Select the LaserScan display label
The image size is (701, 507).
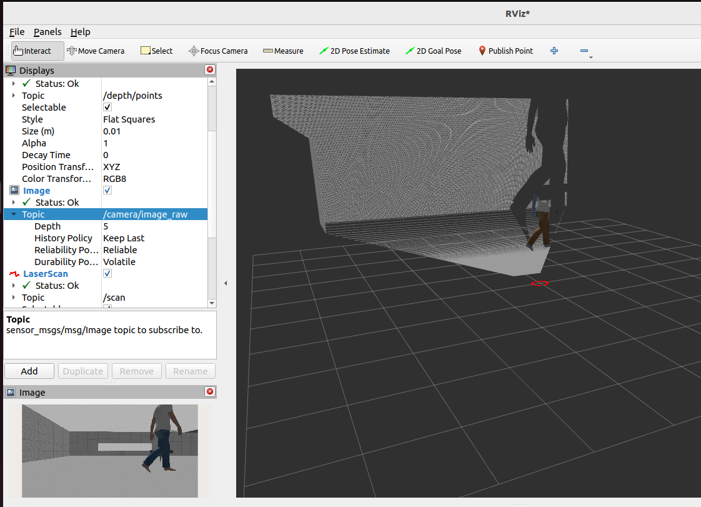46,274
